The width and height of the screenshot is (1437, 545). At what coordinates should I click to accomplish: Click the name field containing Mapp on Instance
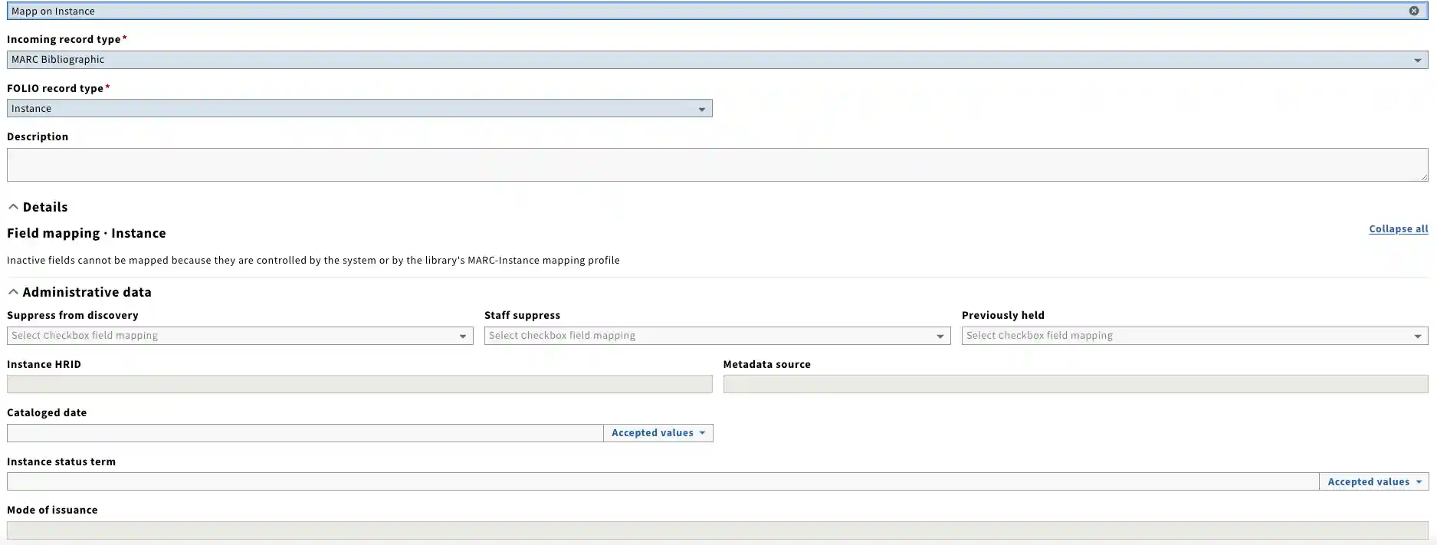pos(717,11)
